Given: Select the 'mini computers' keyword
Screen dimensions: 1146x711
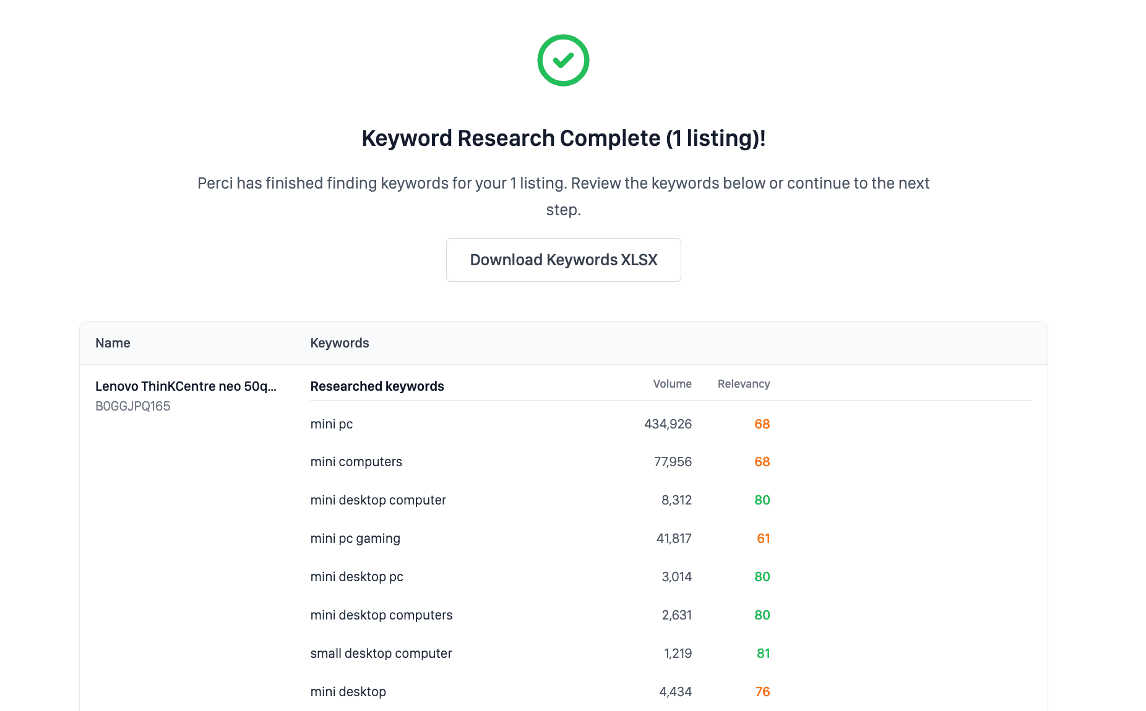Looking at the screenshot, I should coord(356,462).
